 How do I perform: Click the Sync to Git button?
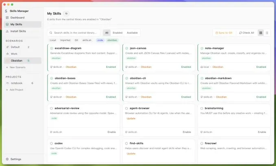point(224,33)
